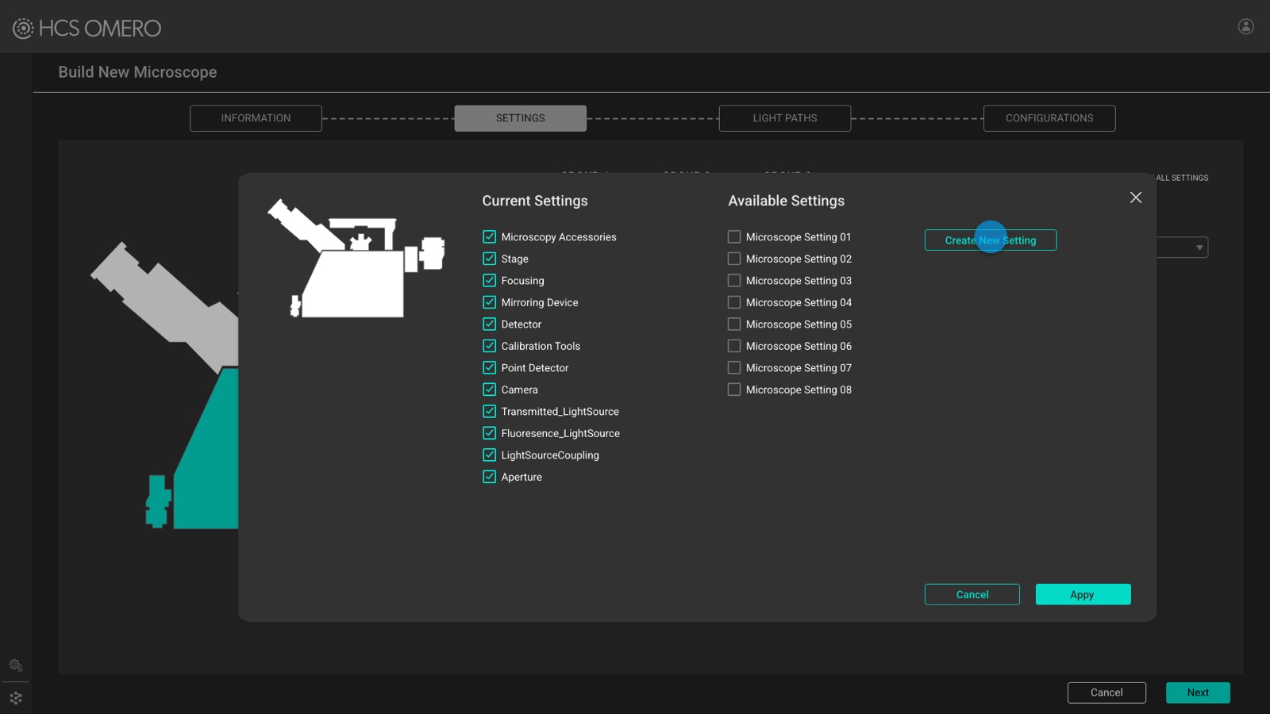Viewport: 1270px width, 714px height.
Task: Toggle Calibration Tools checkbox
Action: [489, 346]
